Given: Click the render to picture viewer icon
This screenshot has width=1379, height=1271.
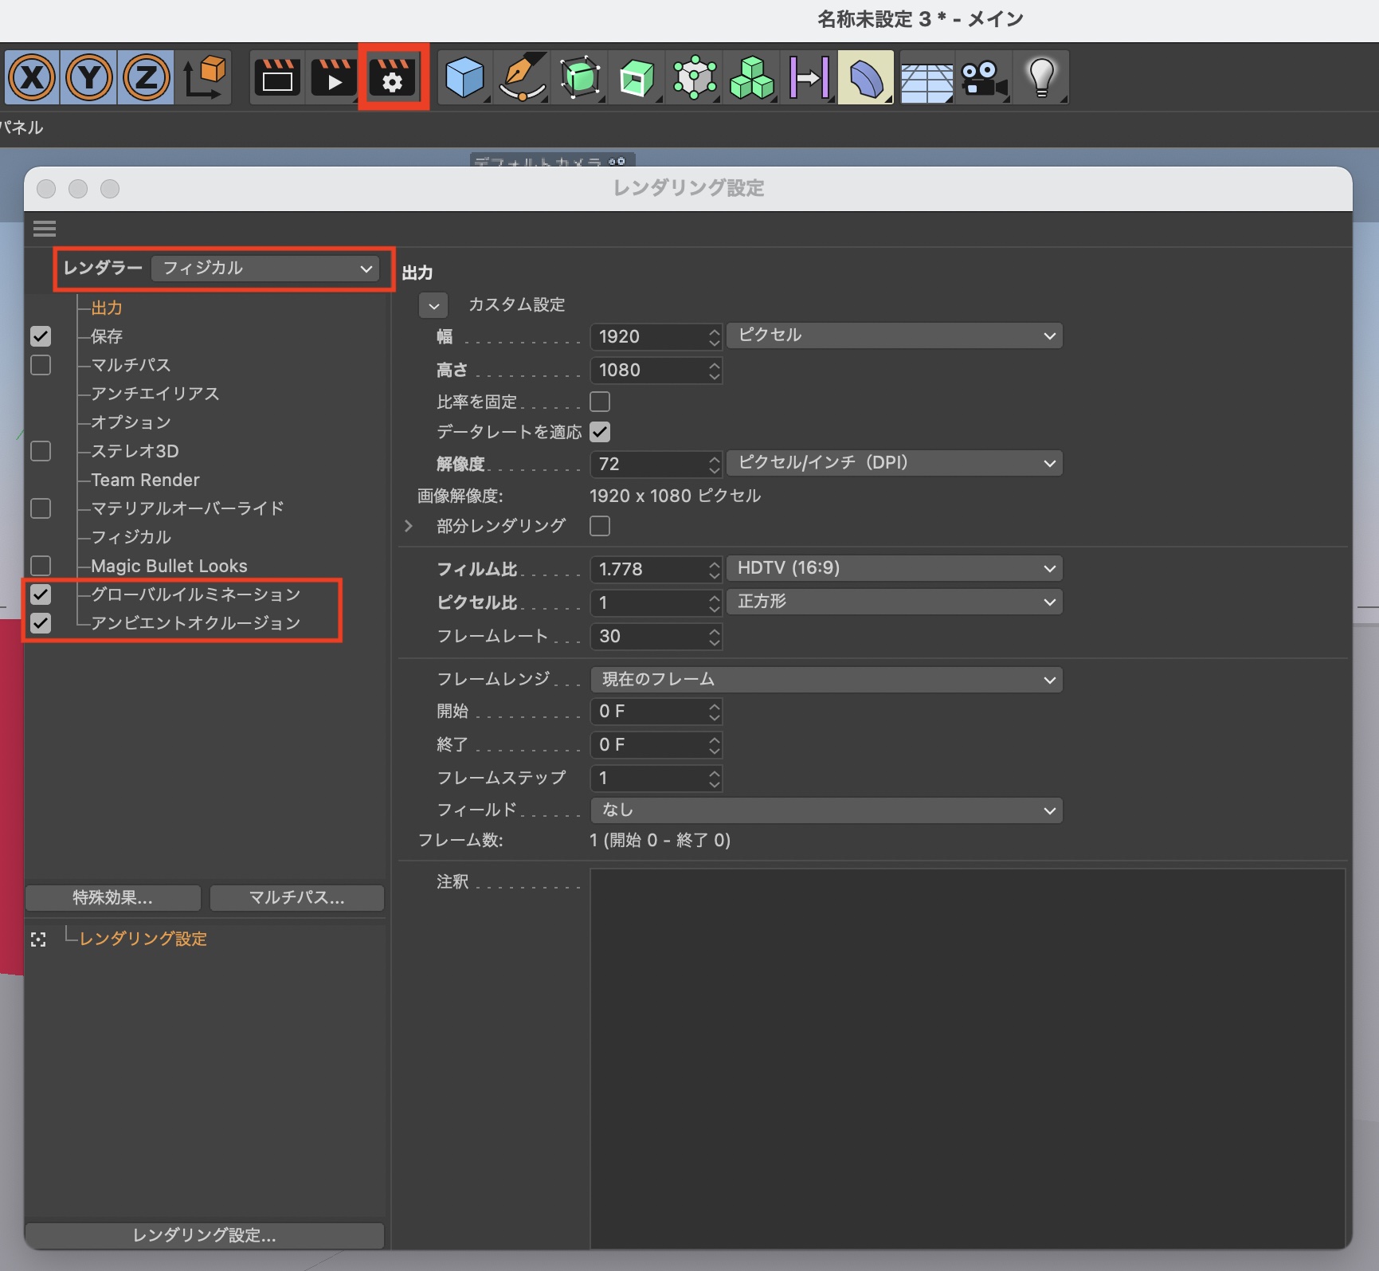Looking at the screenshot, I should 334,77.
